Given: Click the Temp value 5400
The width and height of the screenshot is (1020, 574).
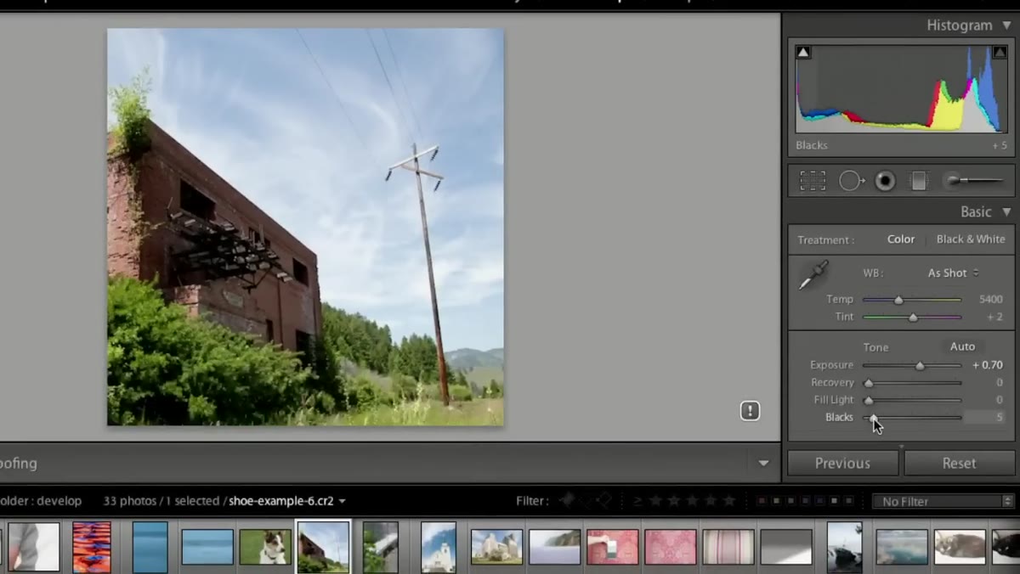Looking at the screenshot, I should tap(990, 300).
